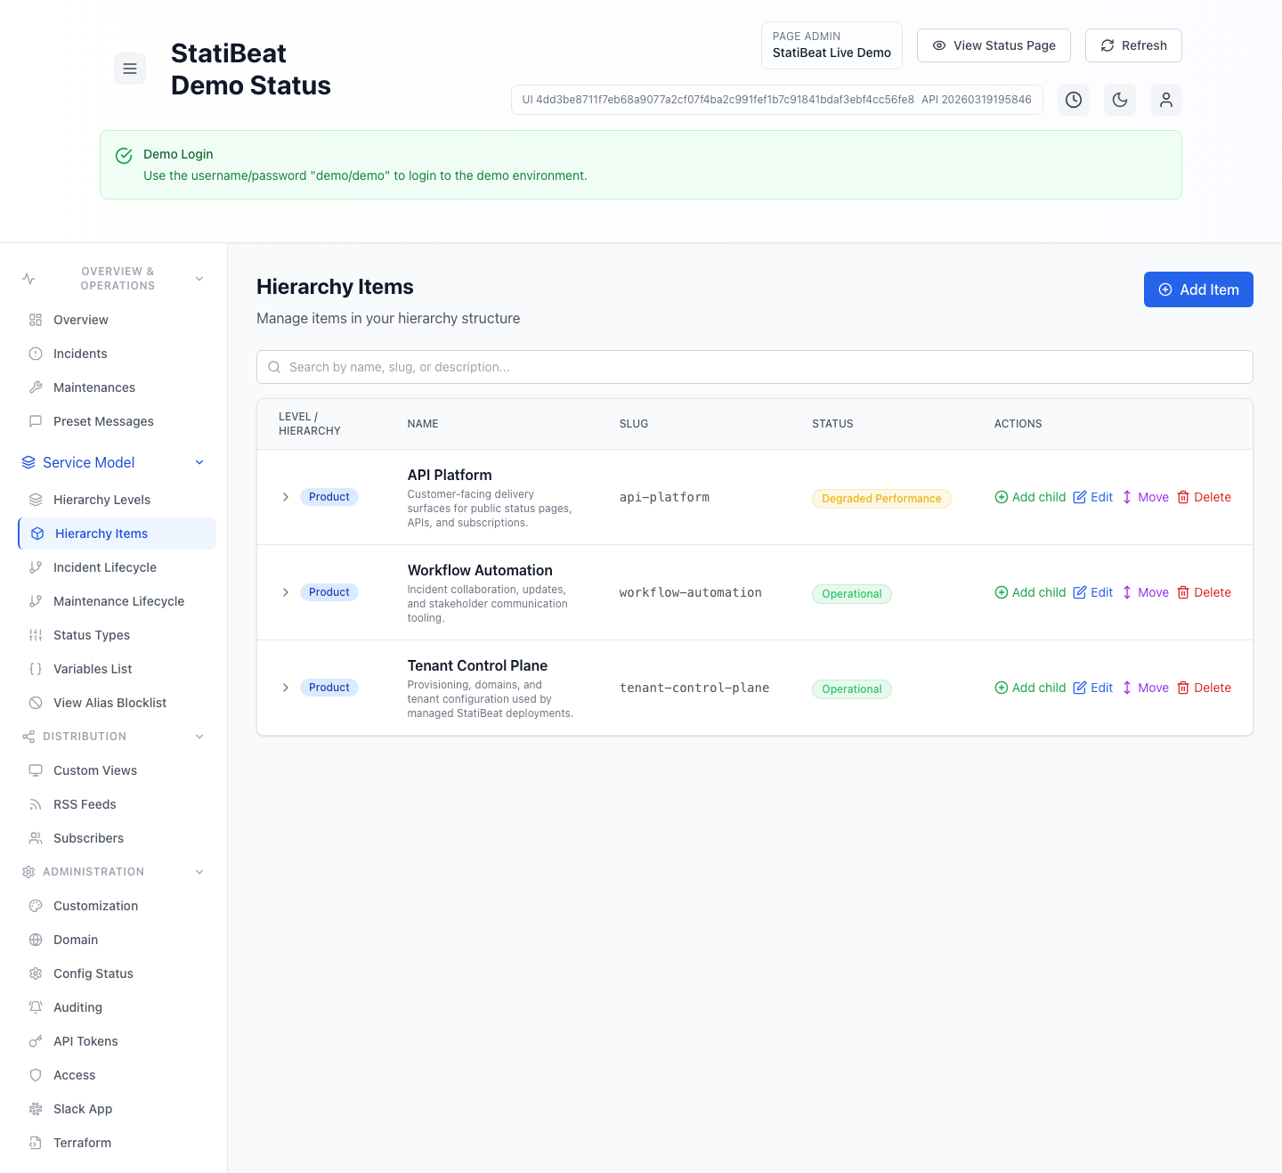
Task: Select the Maintenances wrench icon
Action: [x=36, y=387]
